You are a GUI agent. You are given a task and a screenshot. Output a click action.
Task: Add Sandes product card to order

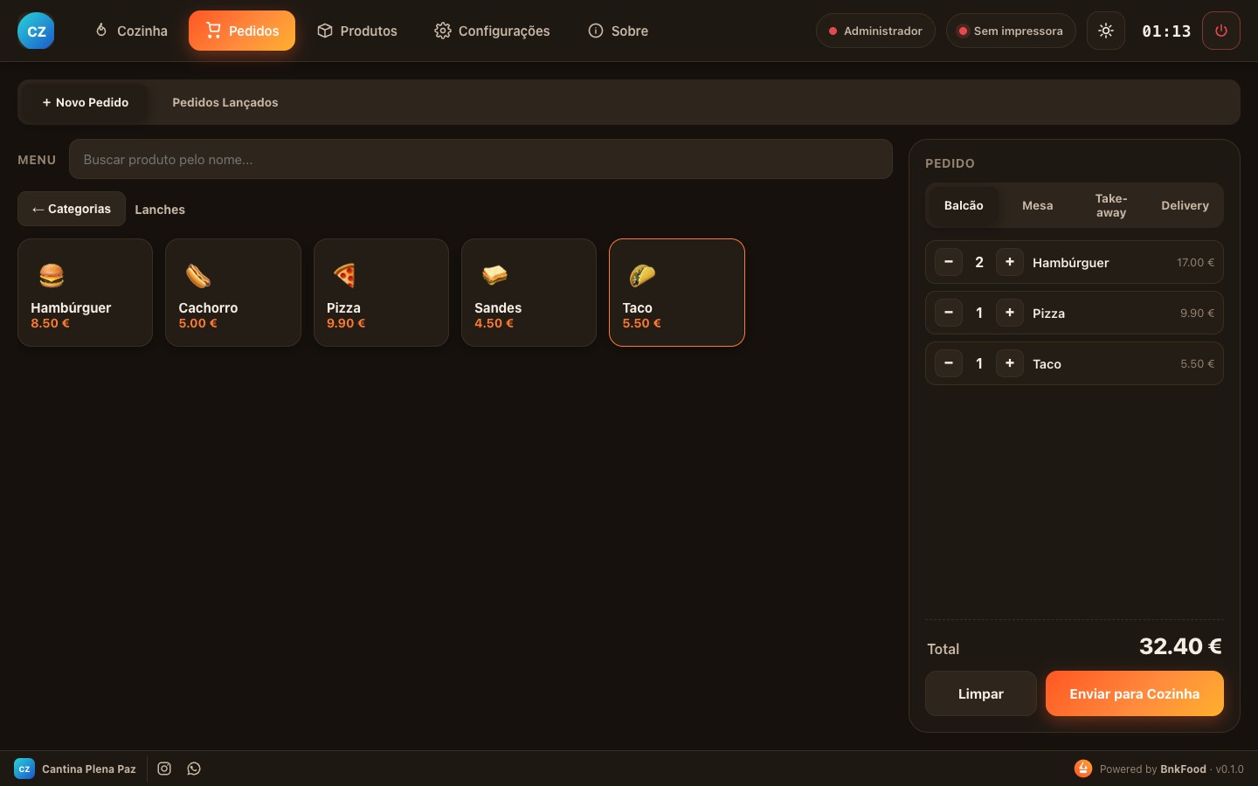(529, 293)
